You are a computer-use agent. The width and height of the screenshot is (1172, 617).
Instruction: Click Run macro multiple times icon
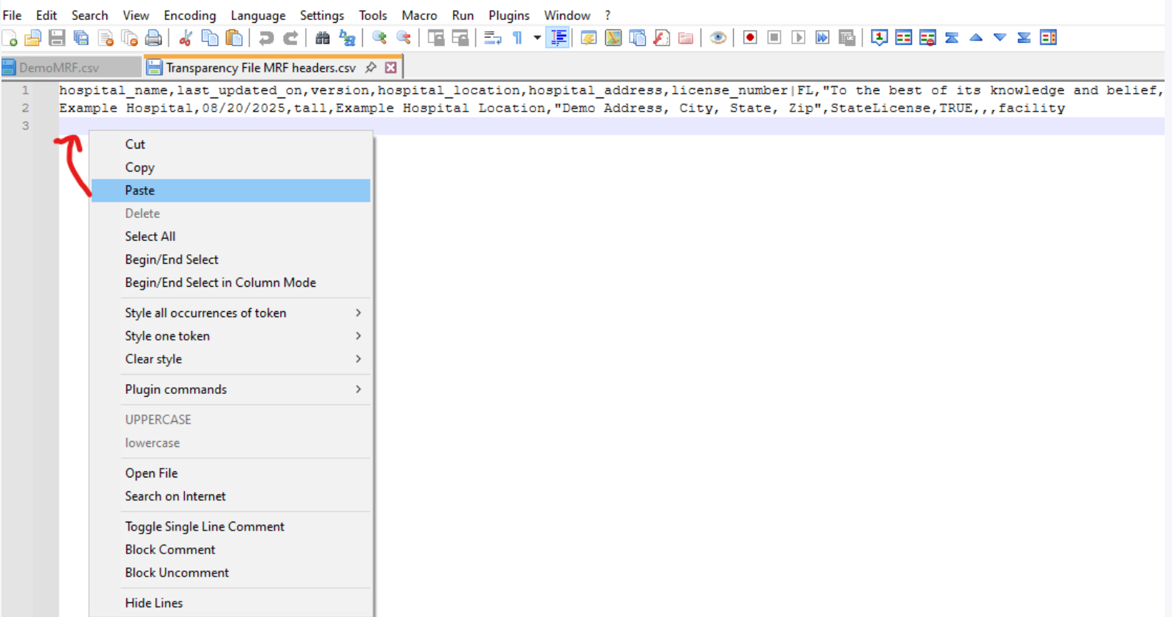[822, 38]
